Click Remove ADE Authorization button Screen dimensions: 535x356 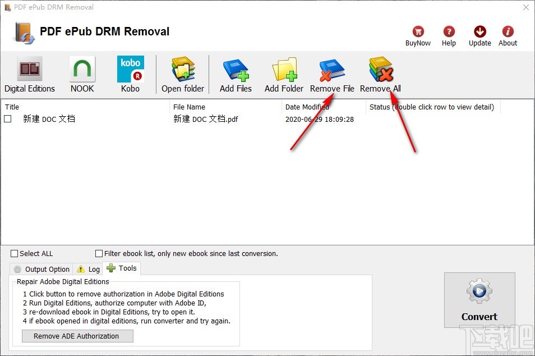click(x=77, y=336)
